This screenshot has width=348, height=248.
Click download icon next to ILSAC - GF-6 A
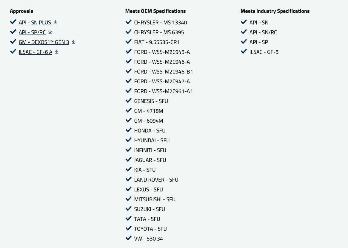pos(57,52)
